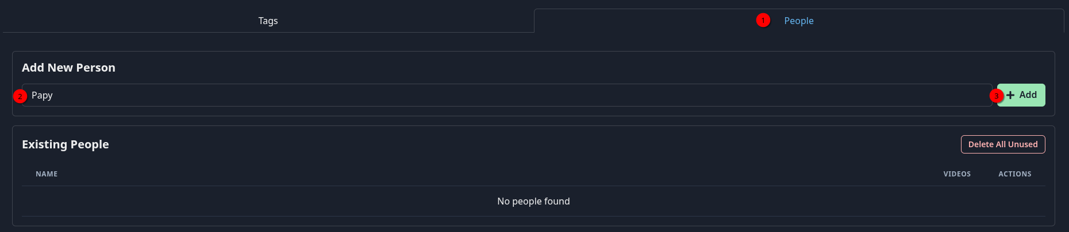This screenshot has height=232, width=1069.
Task: Click the VIDEOS column header
Action: [957, 174]
